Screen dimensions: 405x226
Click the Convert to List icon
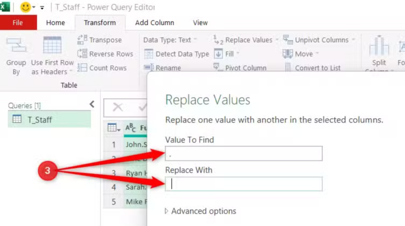tap(288, 67)
